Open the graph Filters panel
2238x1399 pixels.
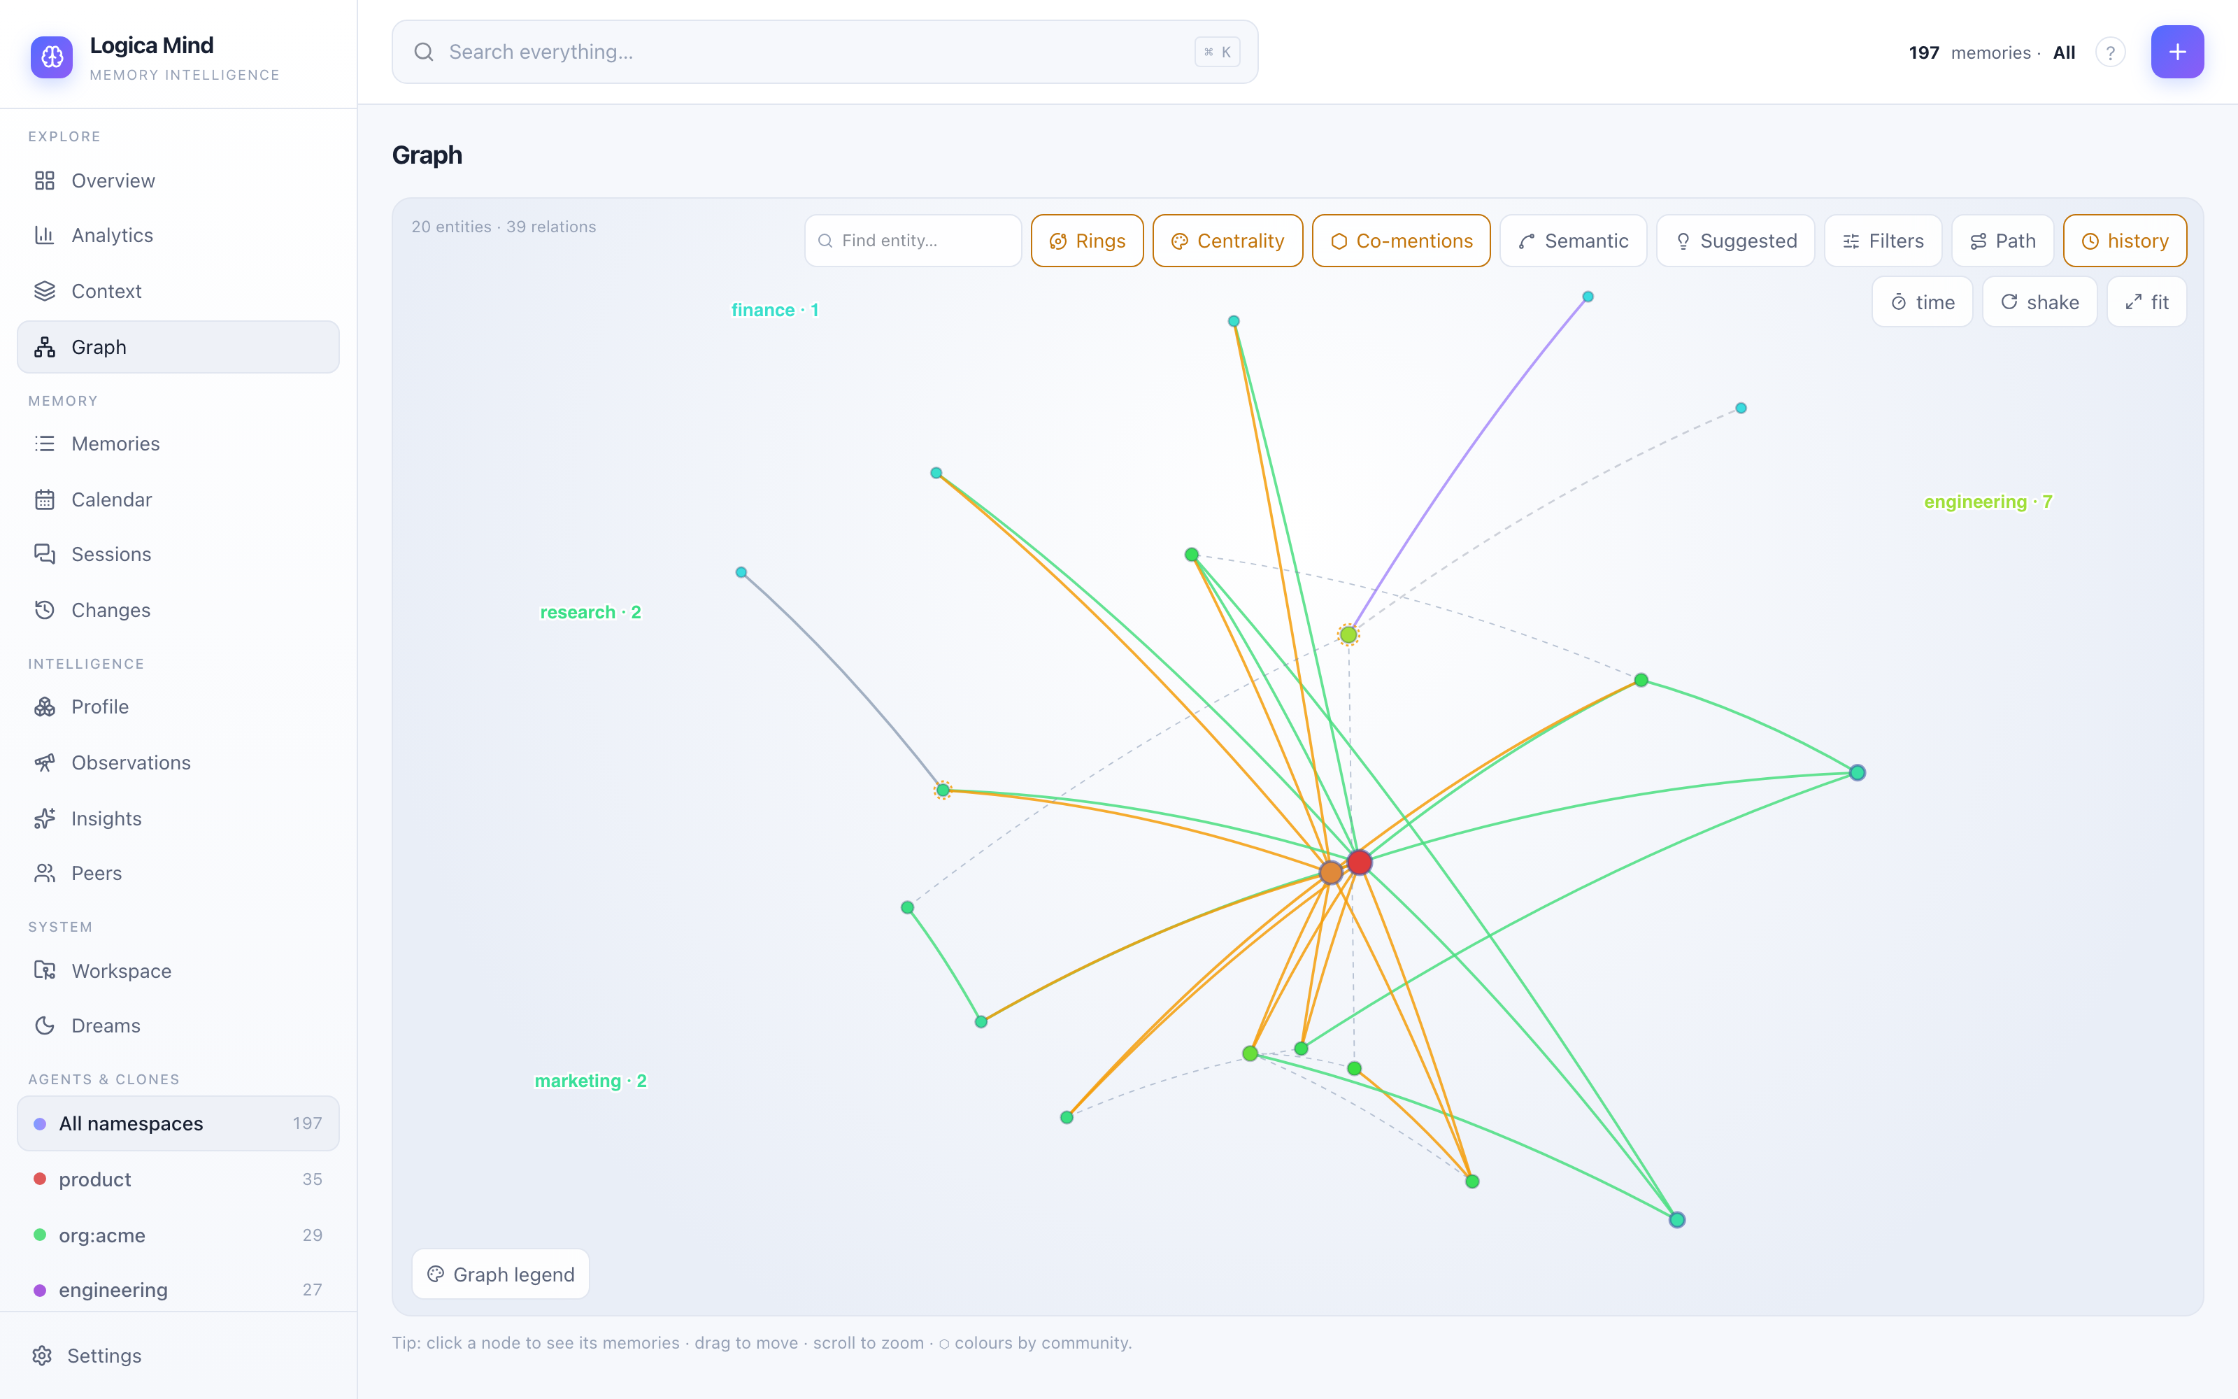click(1883, 241)
